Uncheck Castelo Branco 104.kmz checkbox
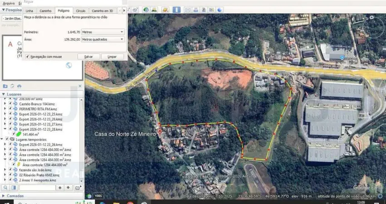 point(10,104)
